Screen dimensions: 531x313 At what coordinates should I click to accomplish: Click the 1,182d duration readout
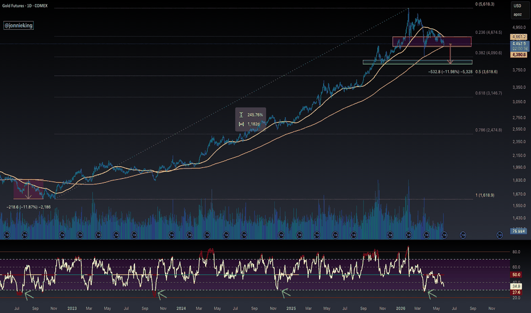(x=254, y=124)
